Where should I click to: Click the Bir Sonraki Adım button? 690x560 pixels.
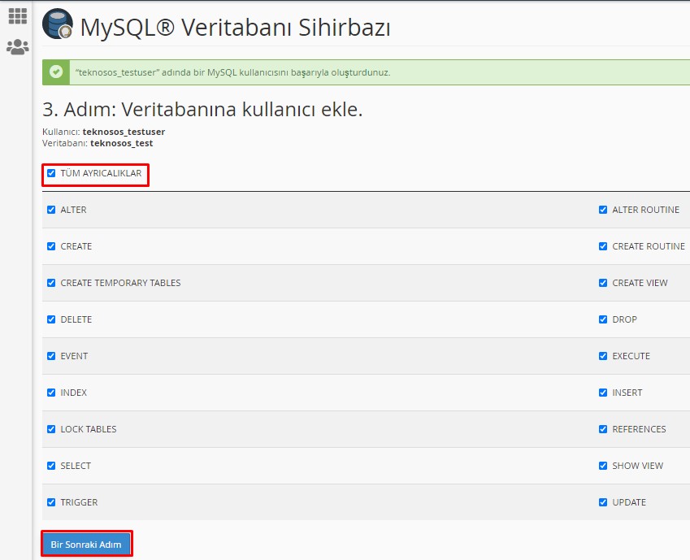[86, 545]
